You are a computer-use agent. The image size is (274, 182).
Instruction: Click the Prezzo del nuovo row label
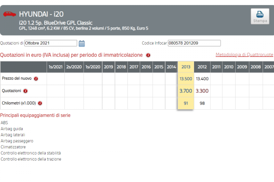tap(17, 78)
